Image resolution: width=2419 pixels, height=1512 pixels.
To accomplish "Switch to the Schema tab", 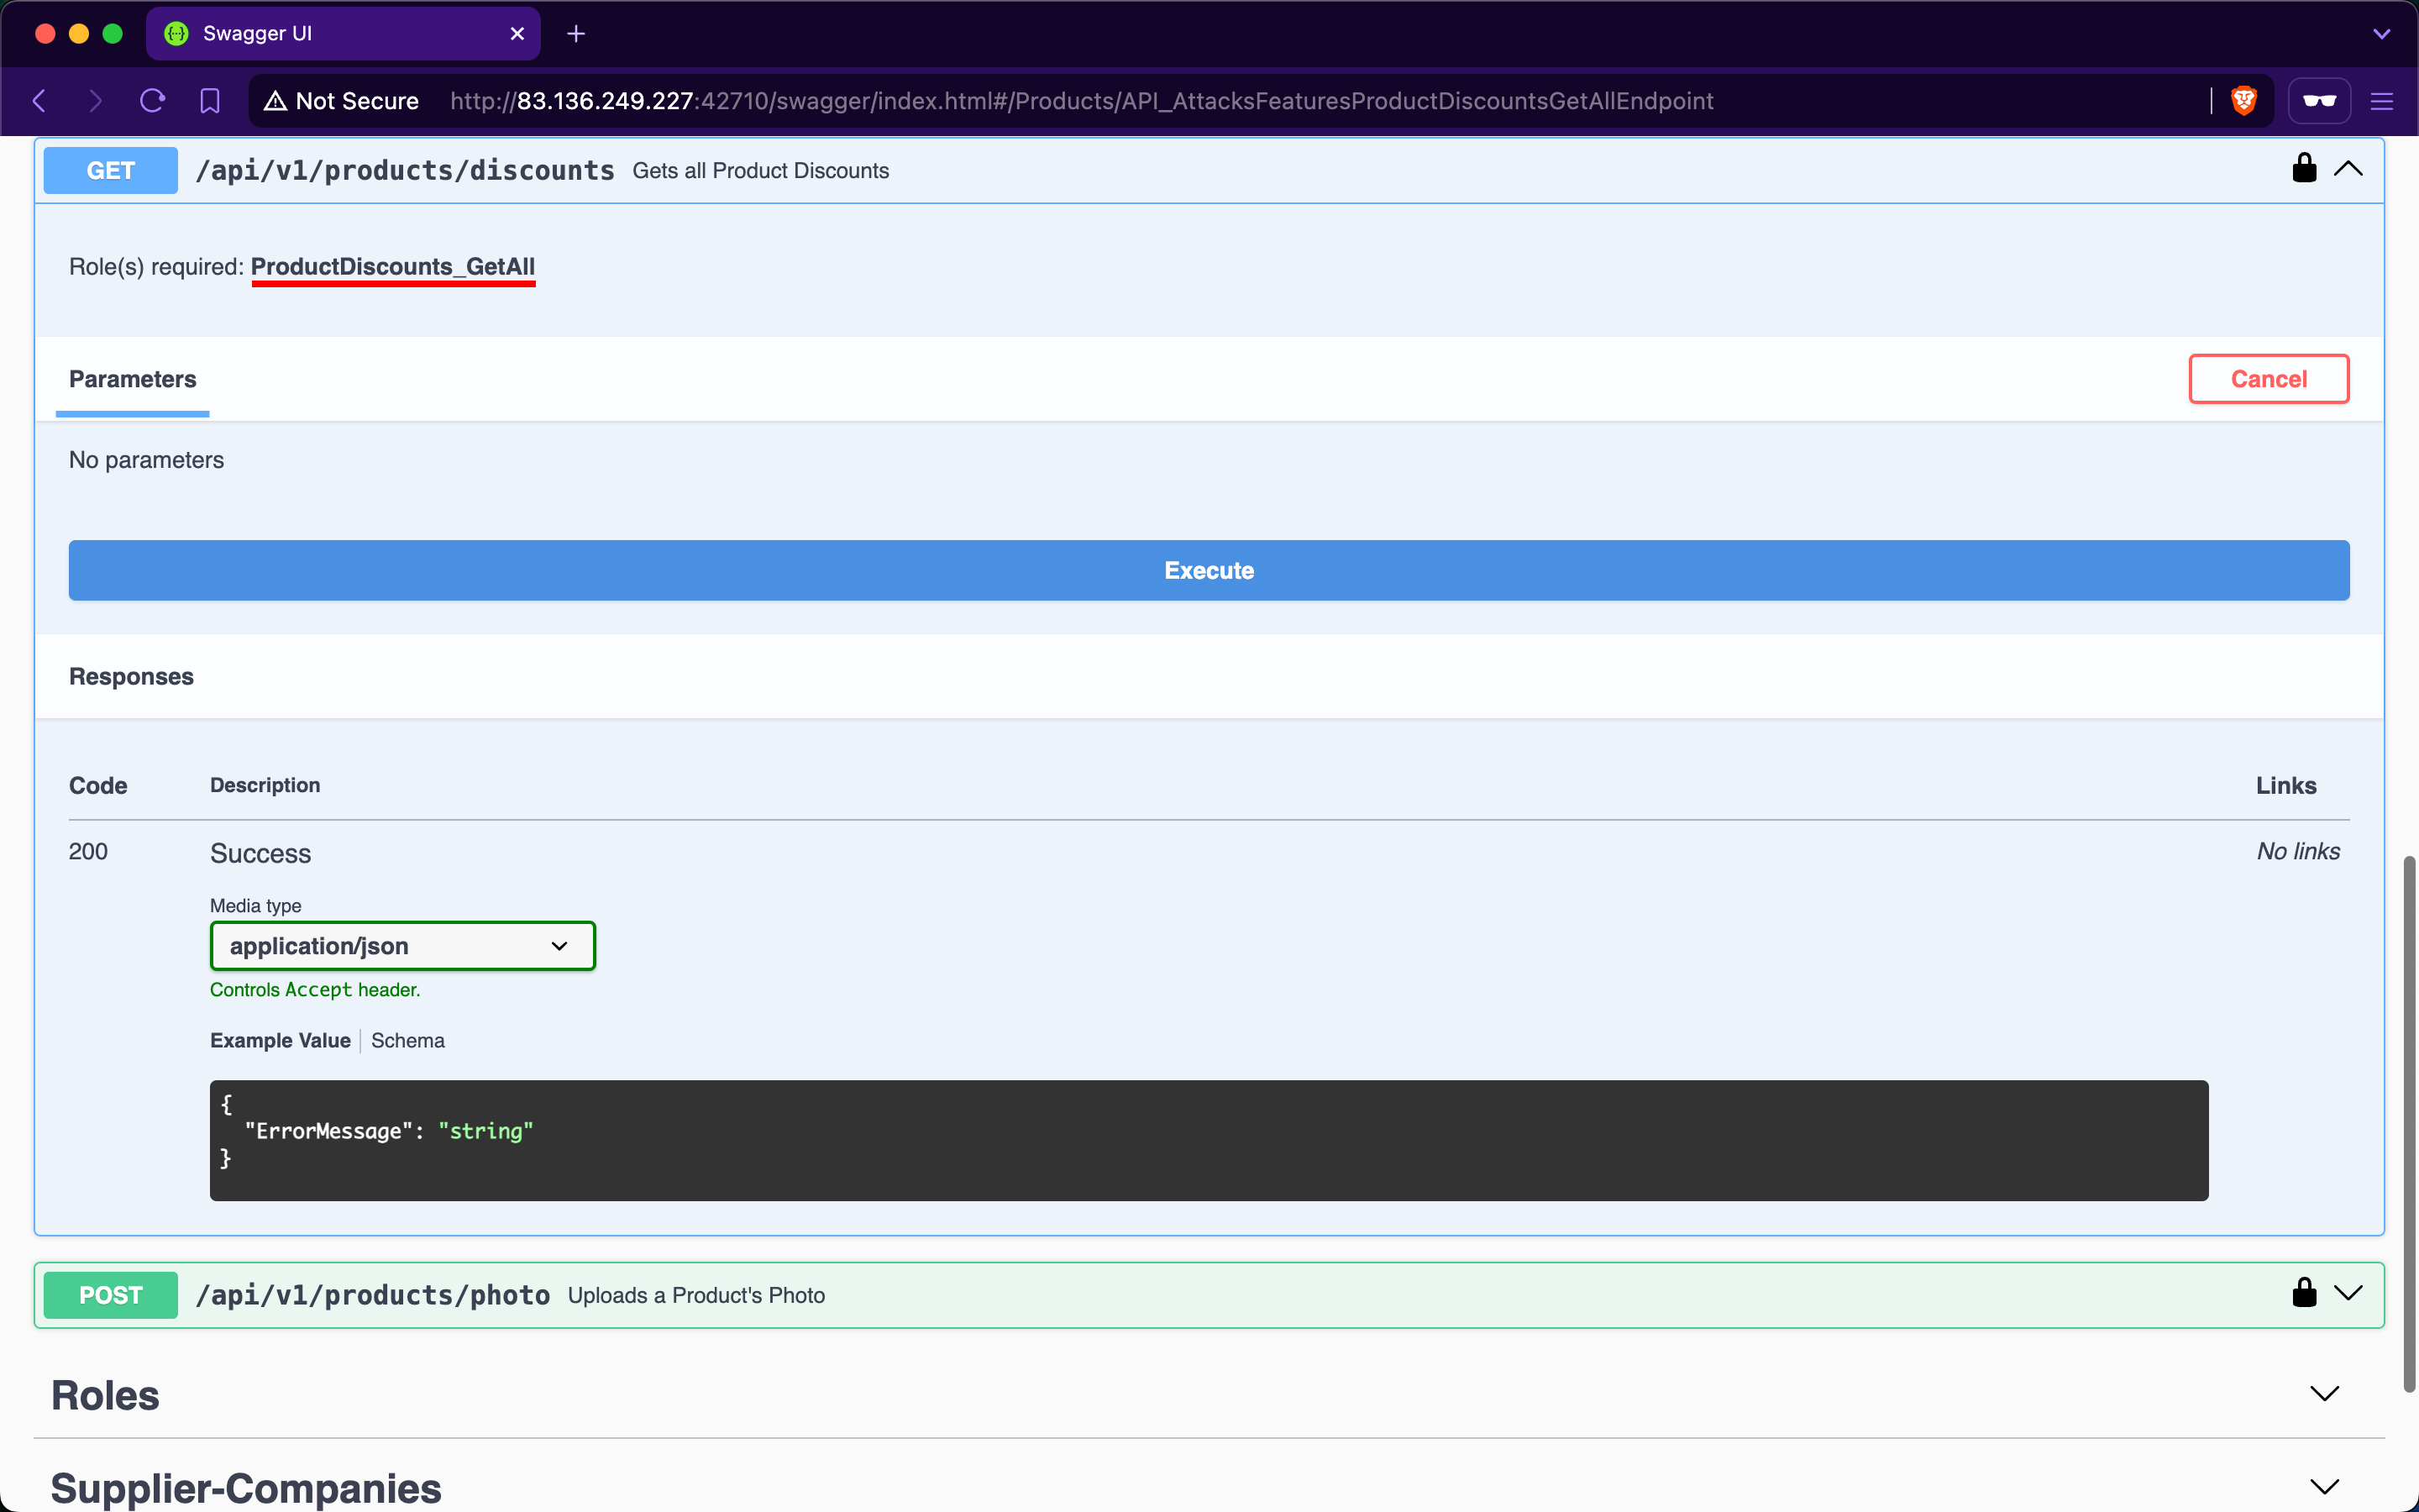I will 408,1041.
